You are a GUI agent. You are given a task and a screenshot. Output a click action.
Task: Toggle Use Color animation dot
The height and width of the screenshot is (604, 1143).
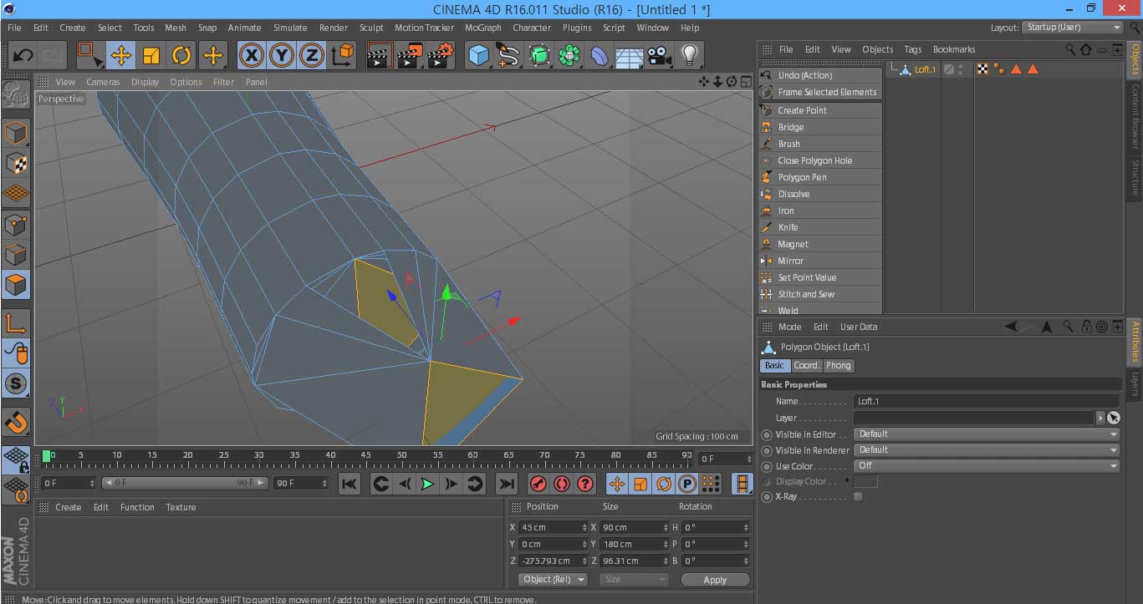coord(767,466)
